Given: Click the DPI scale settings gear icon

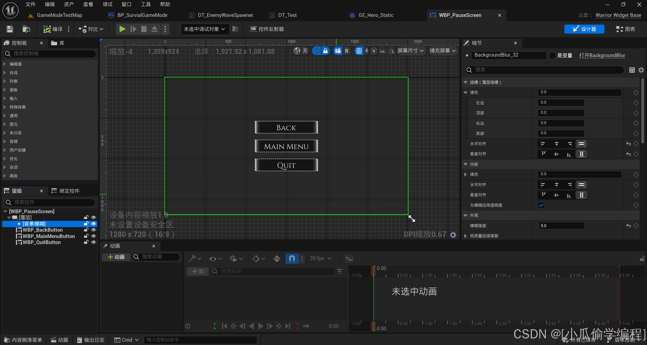Looking at the screenshot, I should coord(453,235).
